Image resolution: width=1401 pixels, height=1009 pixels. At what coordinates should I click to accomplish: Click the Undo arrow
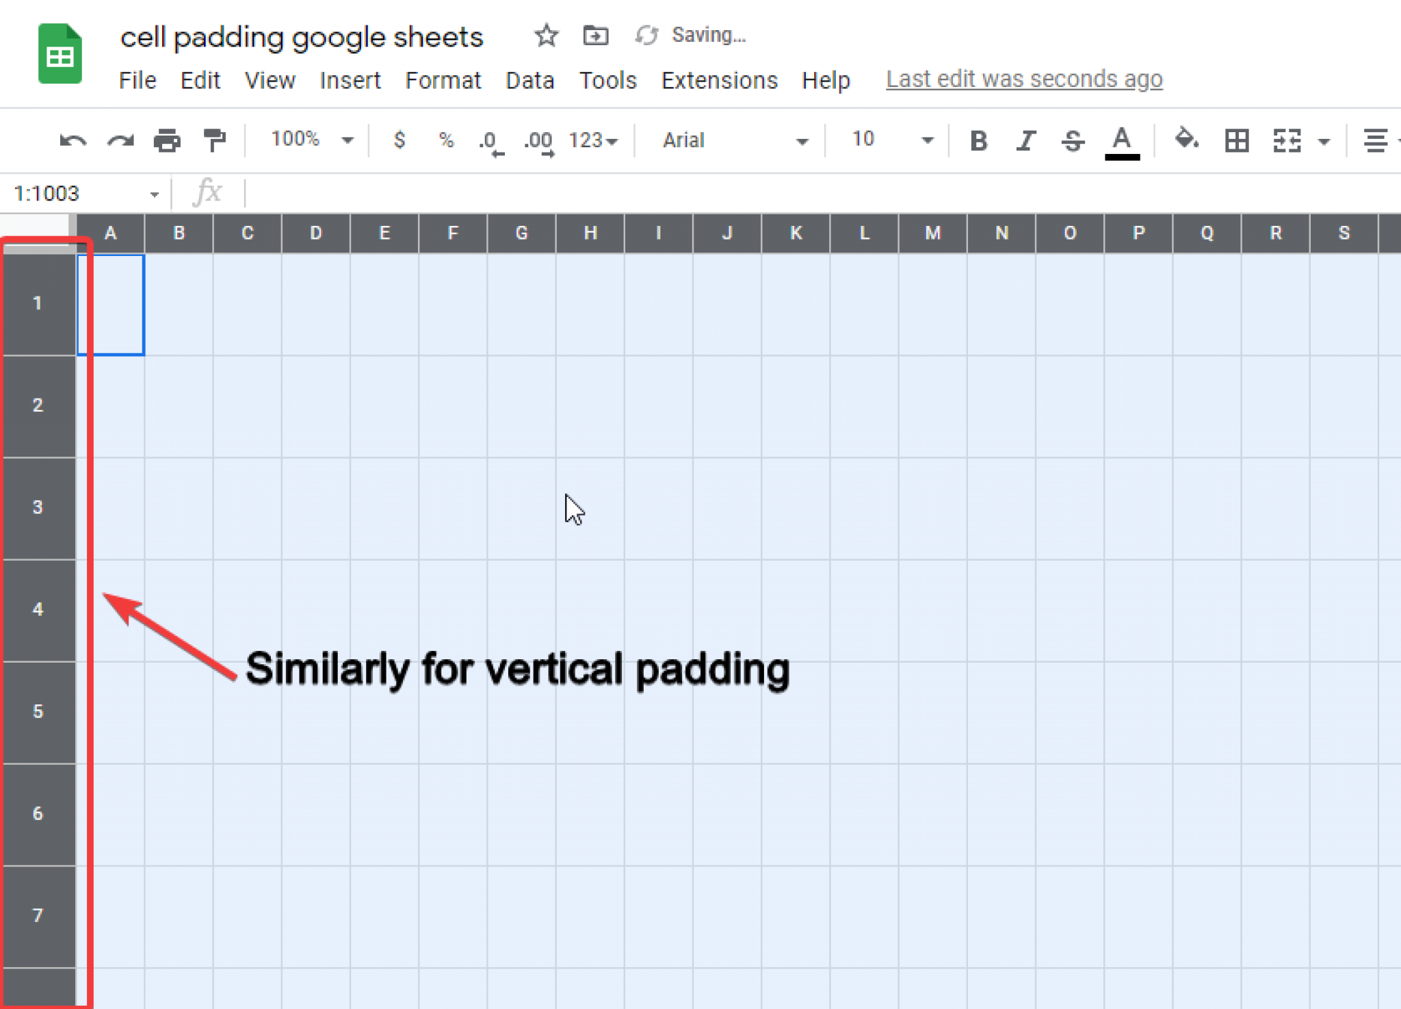point(73,140)
